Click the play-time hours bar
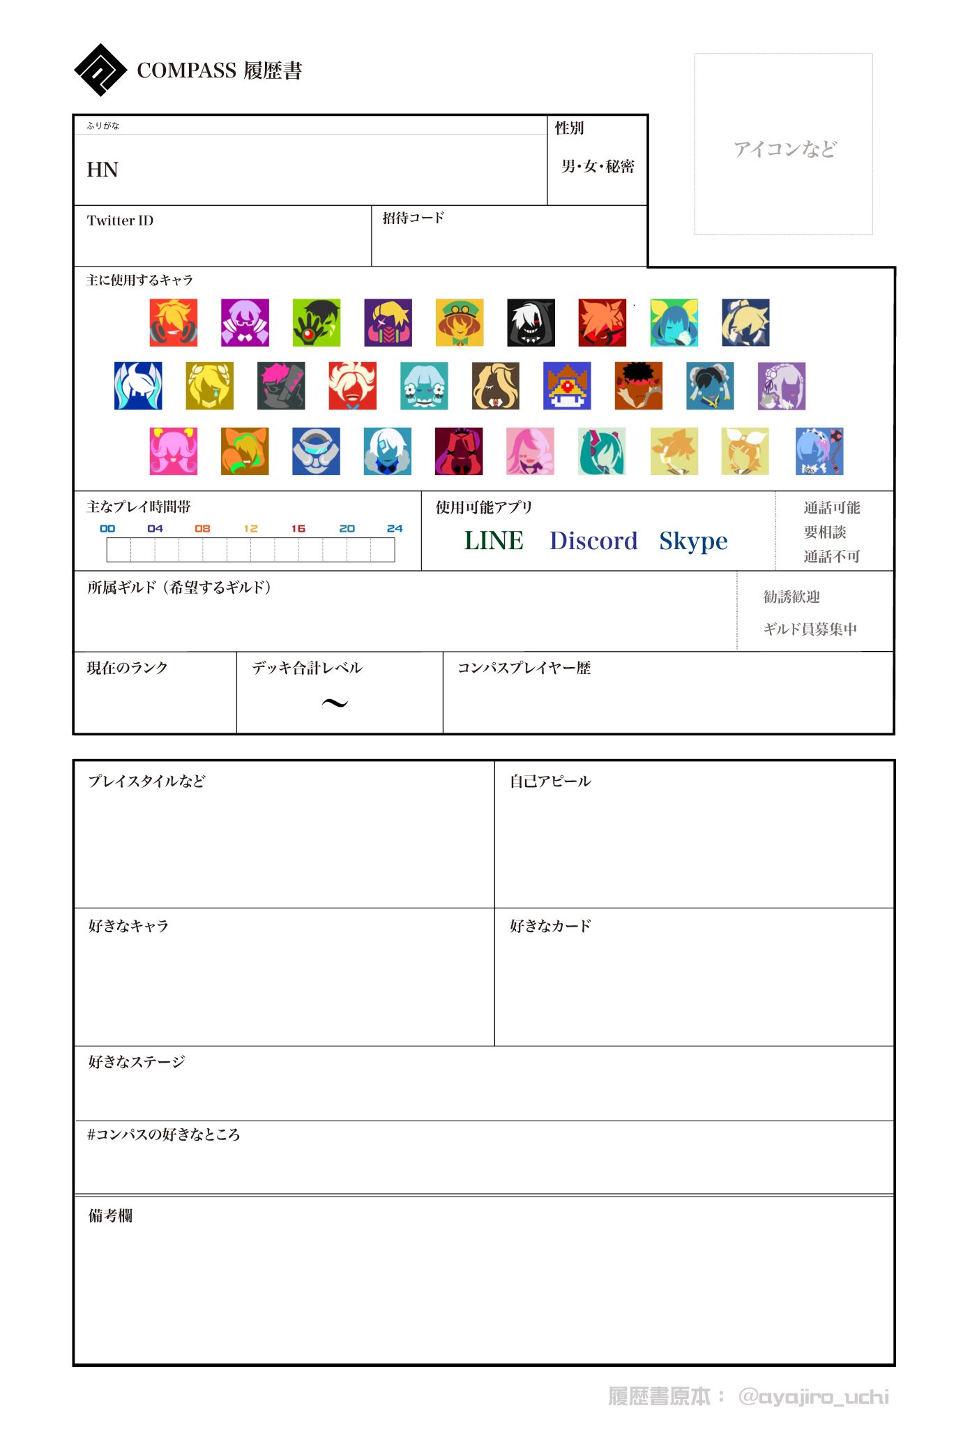This screenshot has height=1429, width=970. tap(251, 550)
